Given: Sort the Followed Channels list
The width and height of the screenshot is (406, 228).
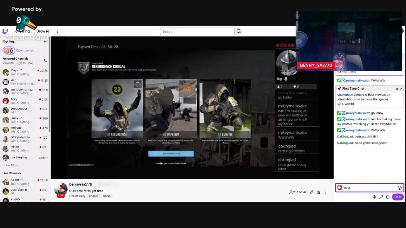Looking at the screenshot, I should pos(45,61).
